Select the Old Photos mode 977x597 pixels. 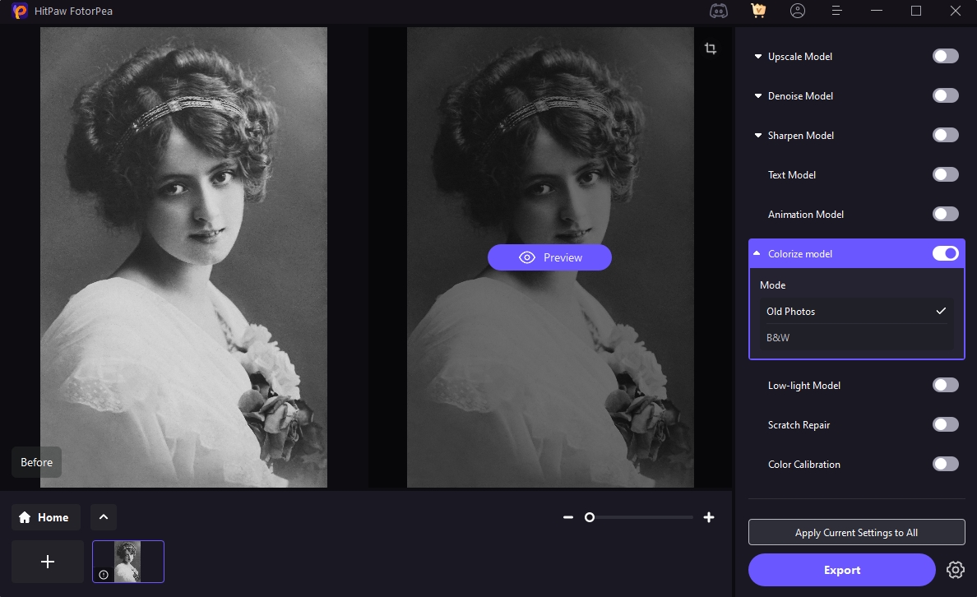[856, 311]
